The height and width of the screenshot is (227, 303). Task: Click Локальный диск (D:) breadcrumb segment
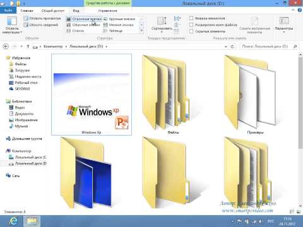coord(86,47)
